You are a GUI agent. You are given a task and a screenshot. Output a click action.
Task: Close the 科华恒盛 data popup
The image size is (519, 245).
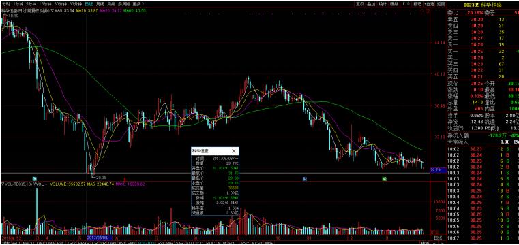point(234,151)
